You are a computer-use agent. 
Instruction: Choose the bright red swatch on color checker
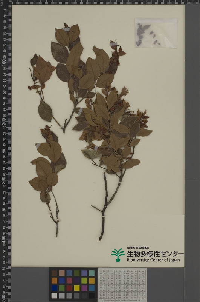click(69, 288)
